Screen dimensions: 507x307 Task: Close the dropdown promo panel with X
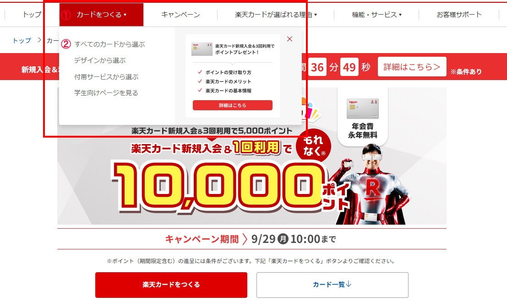tap(290, 39)
